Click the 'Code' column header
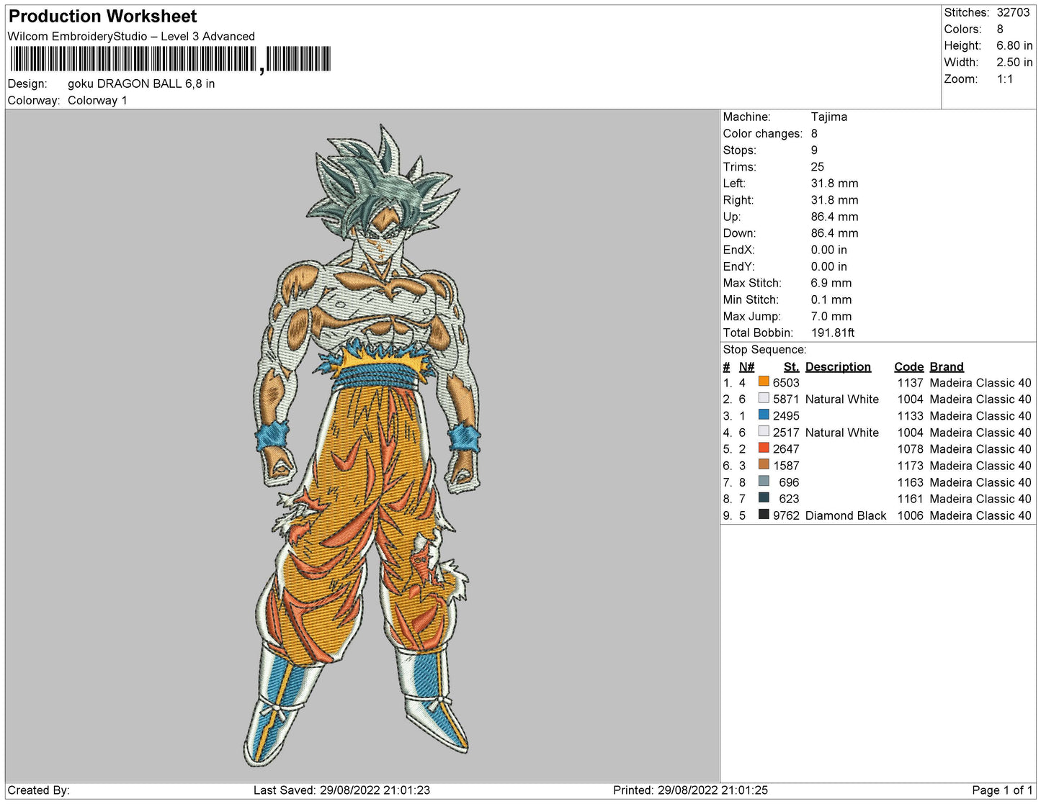 tap(908, 366)
